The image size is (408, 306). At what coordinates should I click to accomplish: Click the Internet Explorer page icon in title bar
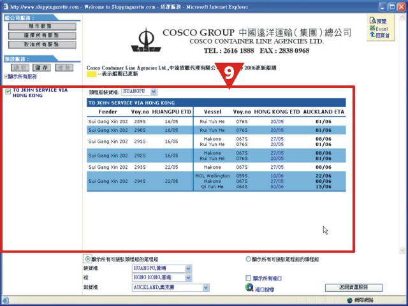5,6
